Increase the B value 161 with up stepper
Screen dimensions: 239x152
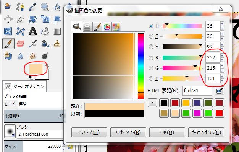(222, 76)
